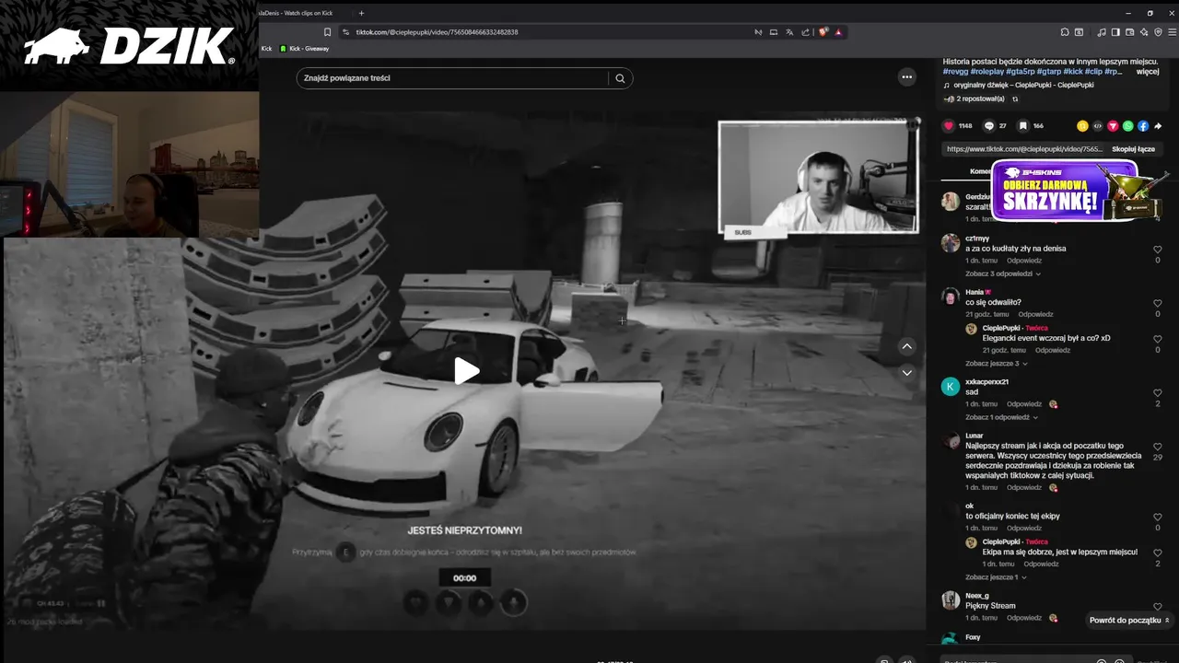This screenshot has height=663, width=1179.
Task: Click 'Skopiuj łącze' copy link button
Action: [1133, 149]
